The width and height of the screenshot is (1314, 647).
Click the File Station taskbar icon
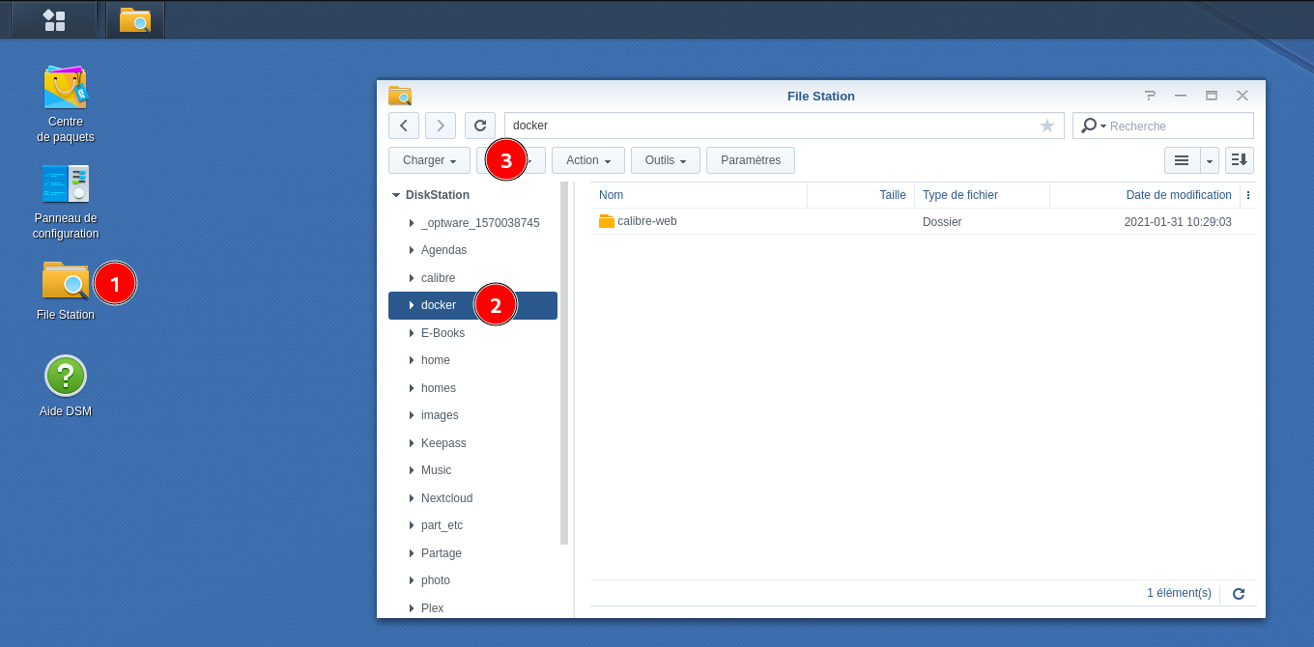134,19
